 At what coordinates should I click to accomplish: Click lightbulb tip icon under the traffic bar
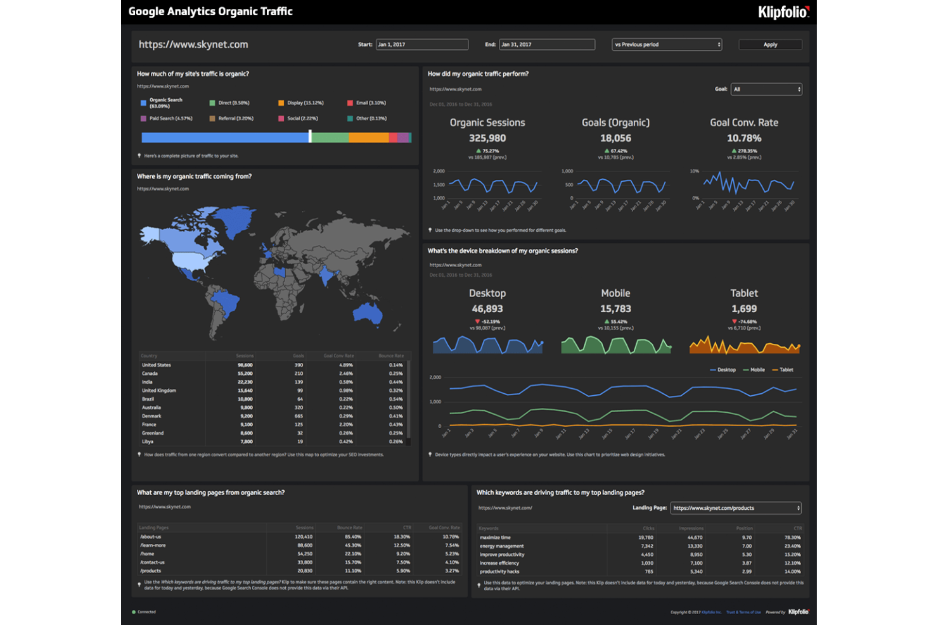pyautogui.click(x=139, y=156)
